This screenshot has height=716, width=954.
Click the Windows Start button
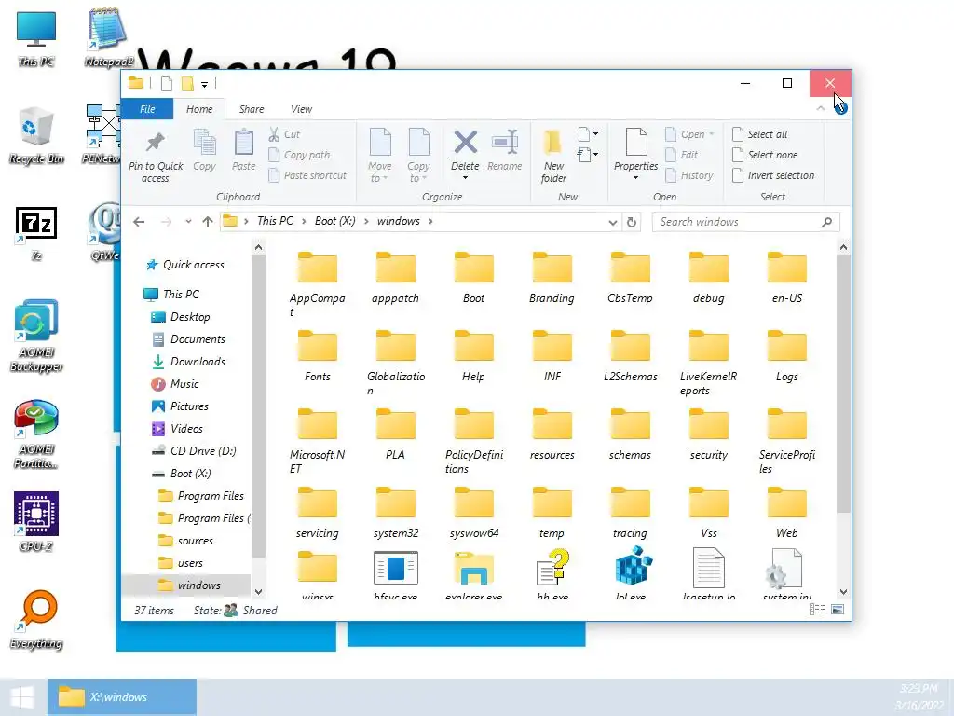22,697
